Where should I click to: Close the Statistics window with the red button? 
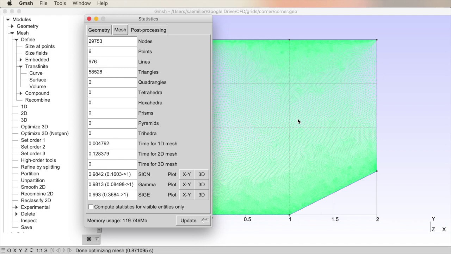(x=89, y=19)
